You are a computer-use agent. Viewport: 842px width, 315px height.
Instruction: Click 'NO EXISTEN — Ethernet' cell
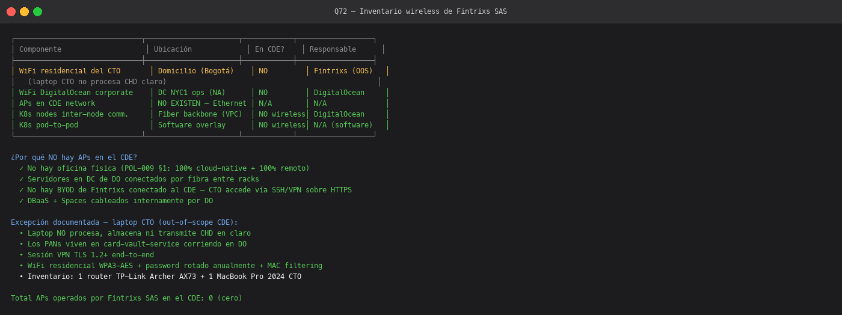tap(202, 103)
